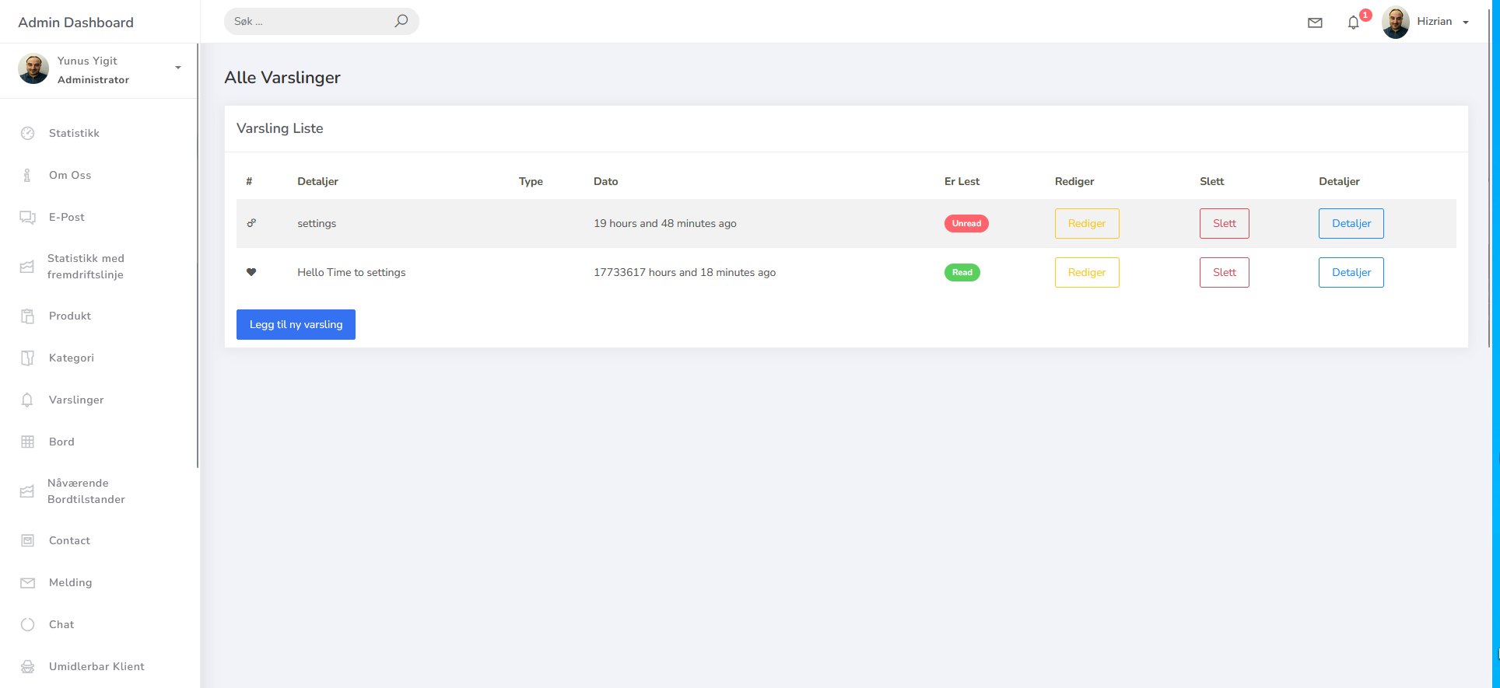Click the Statistikk gauge icon in sidebar
The height and width of the screenshot is (688, 1500).
coord(27,133)
